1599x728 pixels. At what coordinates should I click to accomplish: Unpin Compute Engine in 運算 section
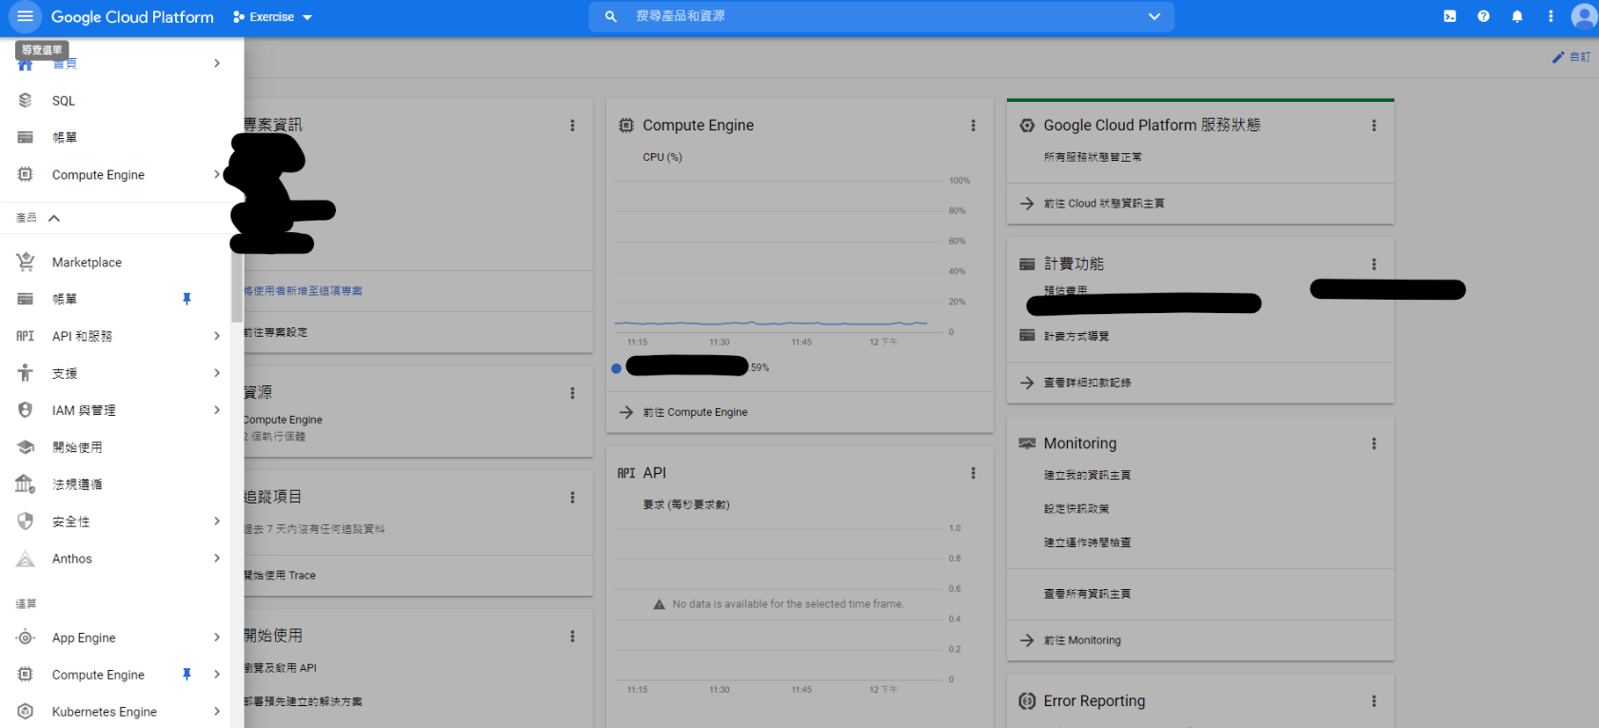pos(187,675)
